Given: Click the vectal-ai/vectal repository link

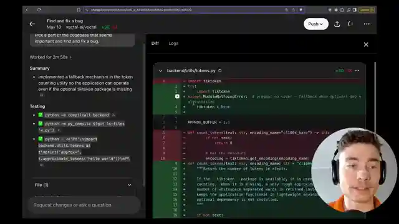Looking at the screenshot, I should [x=81, y=27].
